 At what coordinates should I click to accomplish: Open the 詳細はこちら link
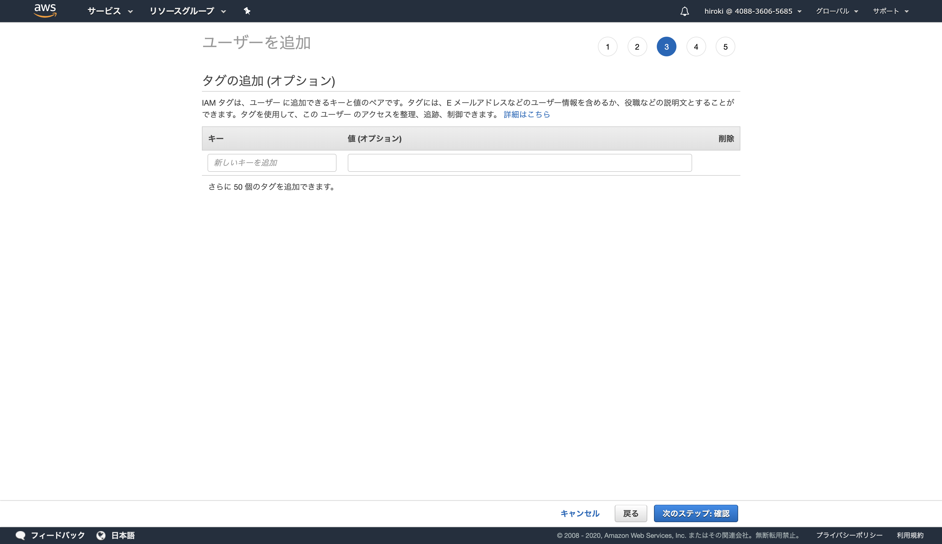point(527,114)
